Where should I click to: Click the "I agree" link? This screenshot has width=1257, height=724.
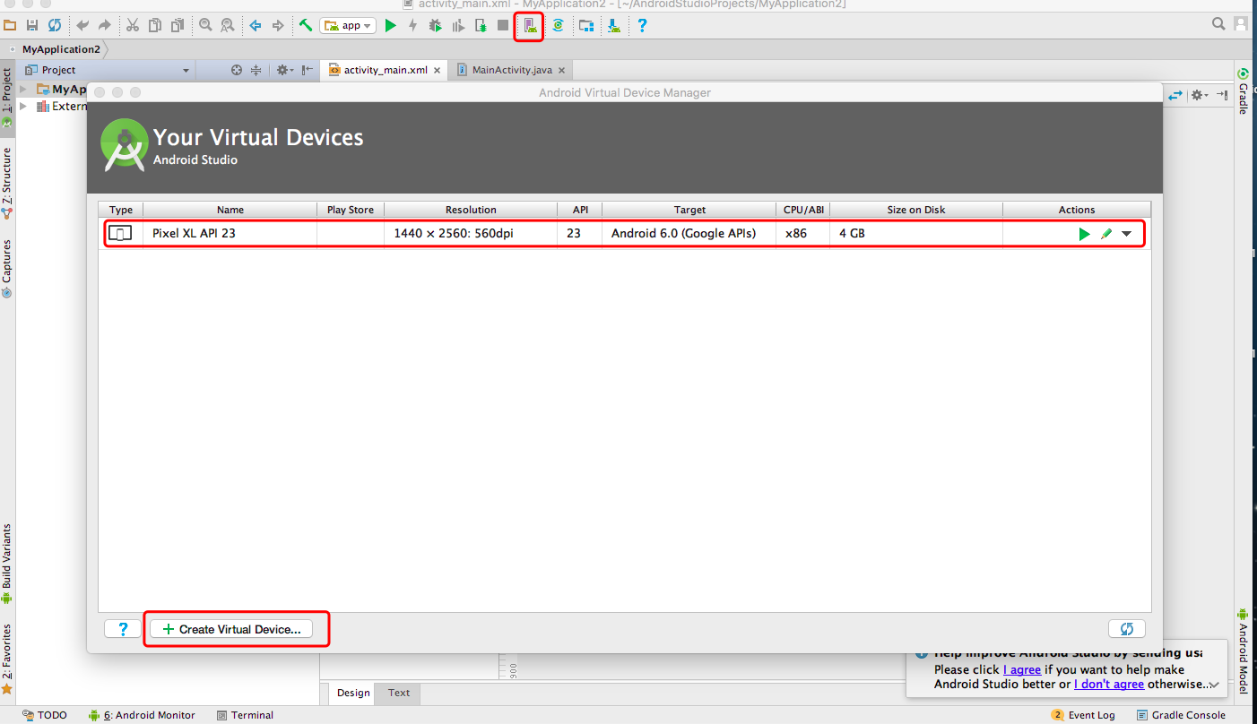(1022, 669)
